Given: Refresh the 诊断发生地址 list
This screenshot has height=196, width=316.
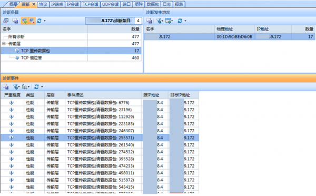Looking at the screenshot, I should (x=180, y=21).
